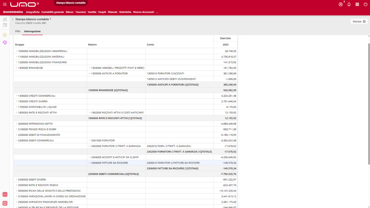This screenshot has height=208, width=370.
Task: Open the theme palette icon
Action: [x=5, y=42]
